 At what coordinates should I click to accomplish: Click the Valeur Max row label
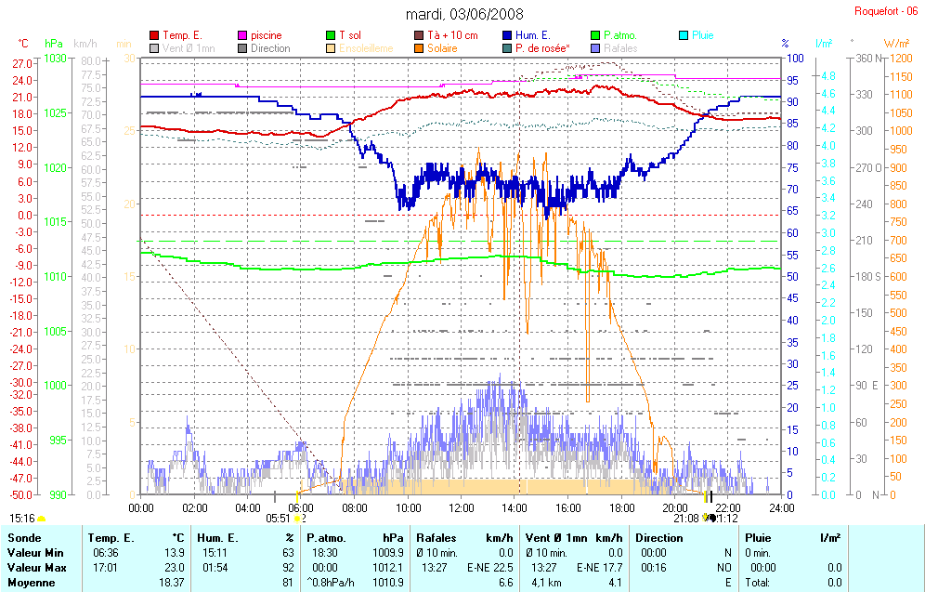tap(36, 568)
